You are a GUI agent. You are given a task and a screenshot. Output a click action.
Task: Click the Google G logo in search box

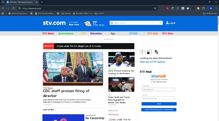click(112, 23)
